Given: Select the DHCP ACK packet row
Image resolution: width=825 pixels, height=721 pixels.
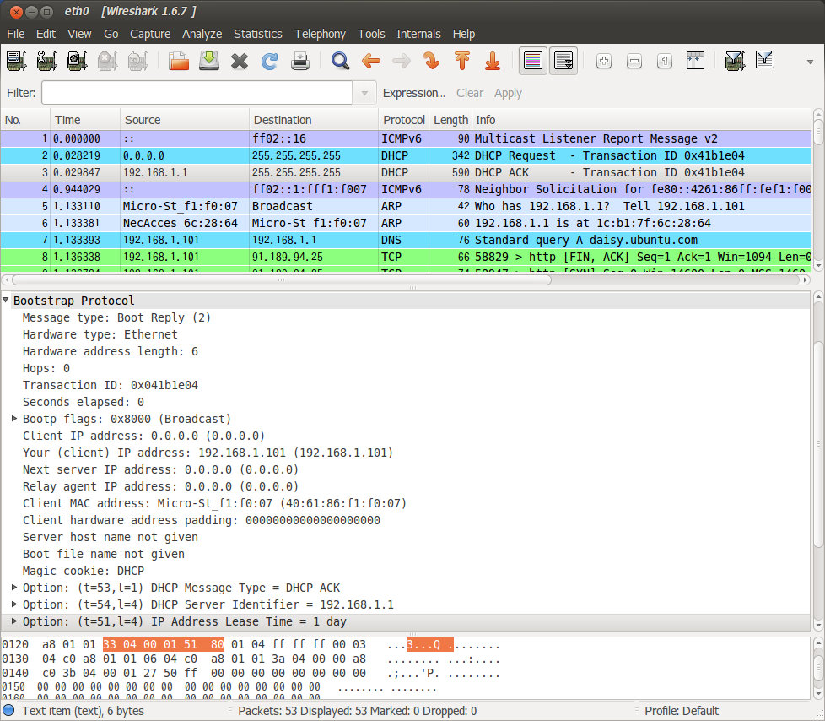Looking at the screenshot, I should [406, 173].
